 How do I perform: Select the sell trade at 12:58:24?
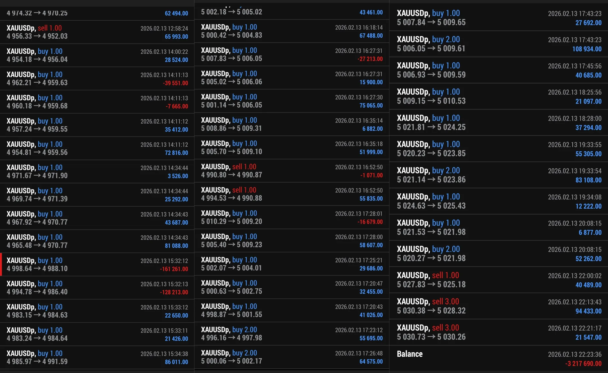coord(97,32)
